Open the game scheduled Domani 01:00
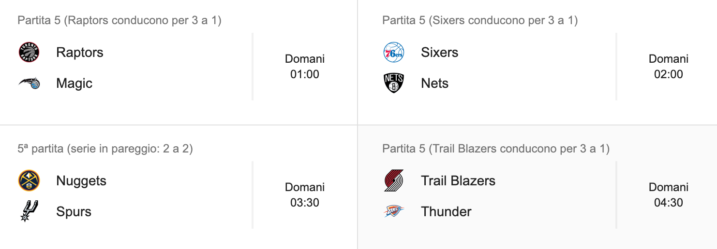Screen dimensions: 717x249 pyautogui.click(x=305, y=67)
